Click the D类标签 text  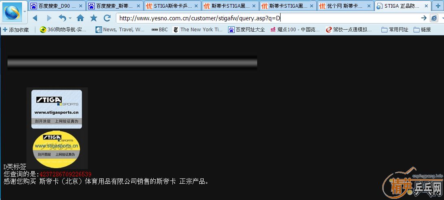tap(15, 167)
